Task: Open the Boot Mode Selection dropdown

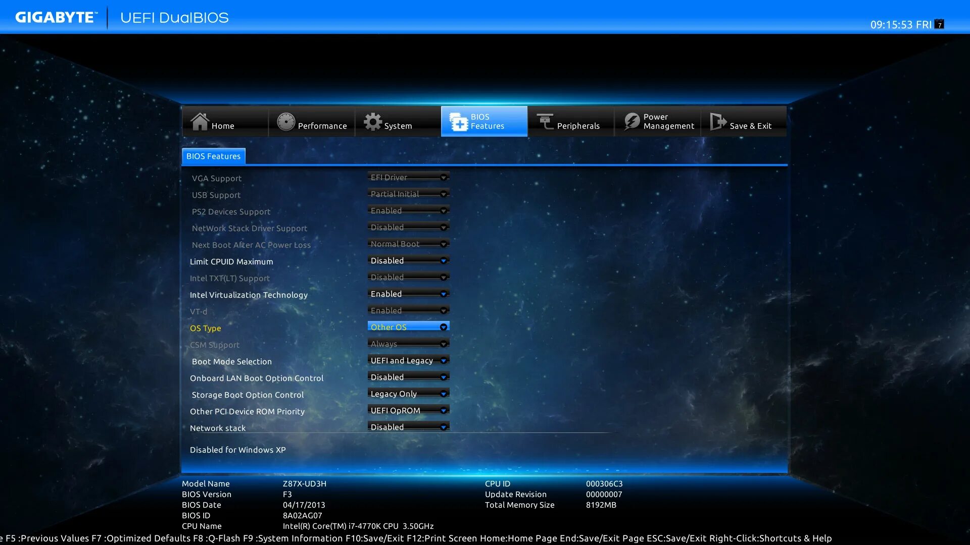Action: [x=408, y=360]
